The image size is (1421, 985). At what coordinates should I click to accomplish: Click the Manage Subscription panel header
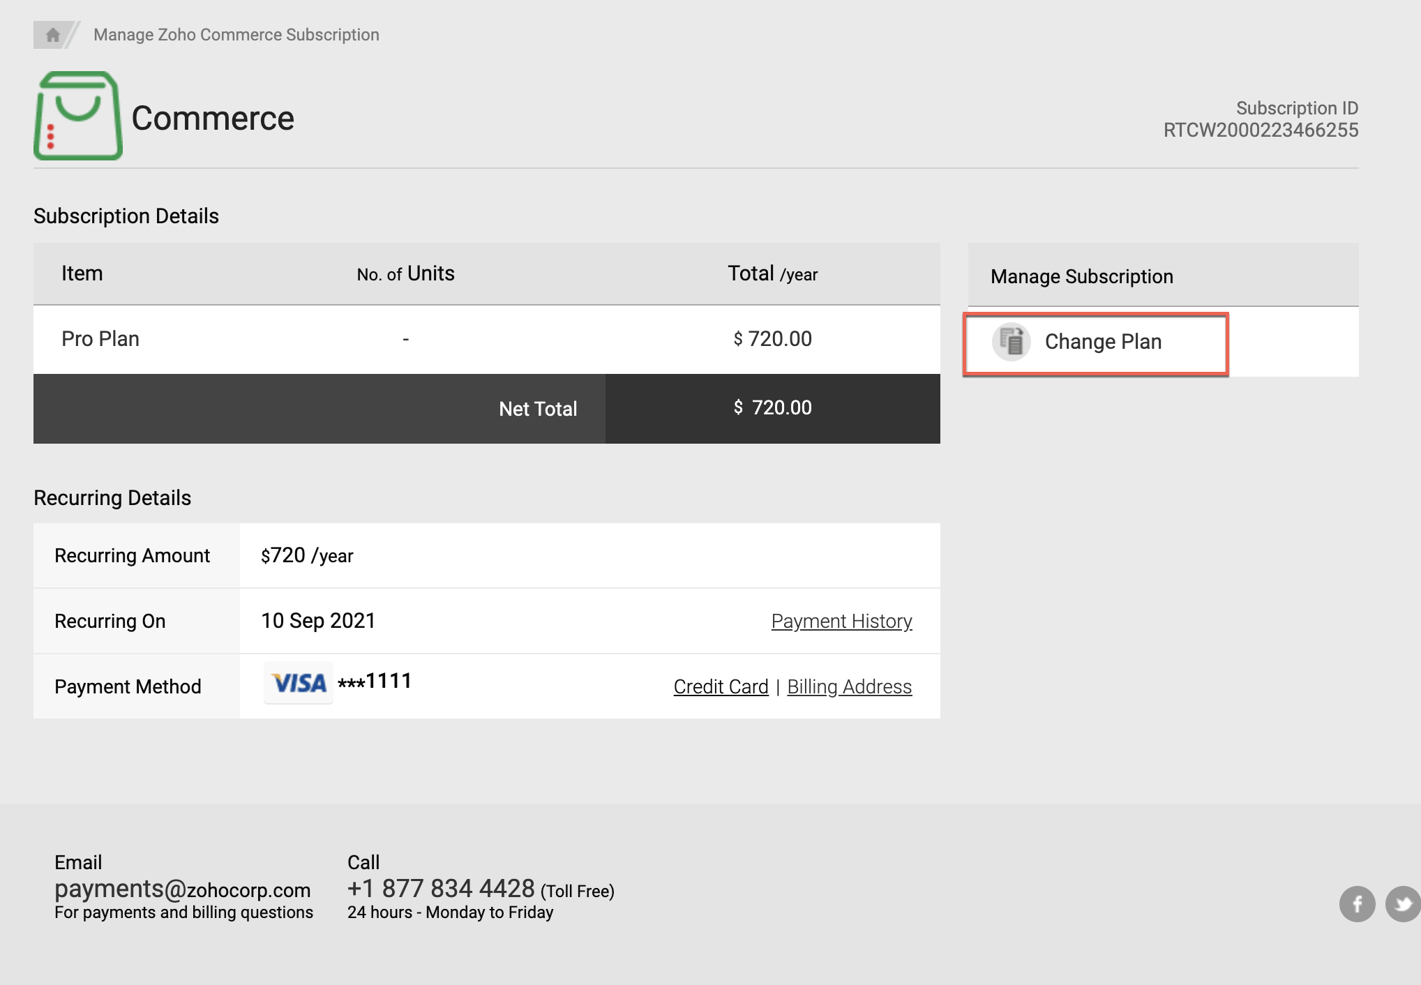click(x=1081, y=276)
